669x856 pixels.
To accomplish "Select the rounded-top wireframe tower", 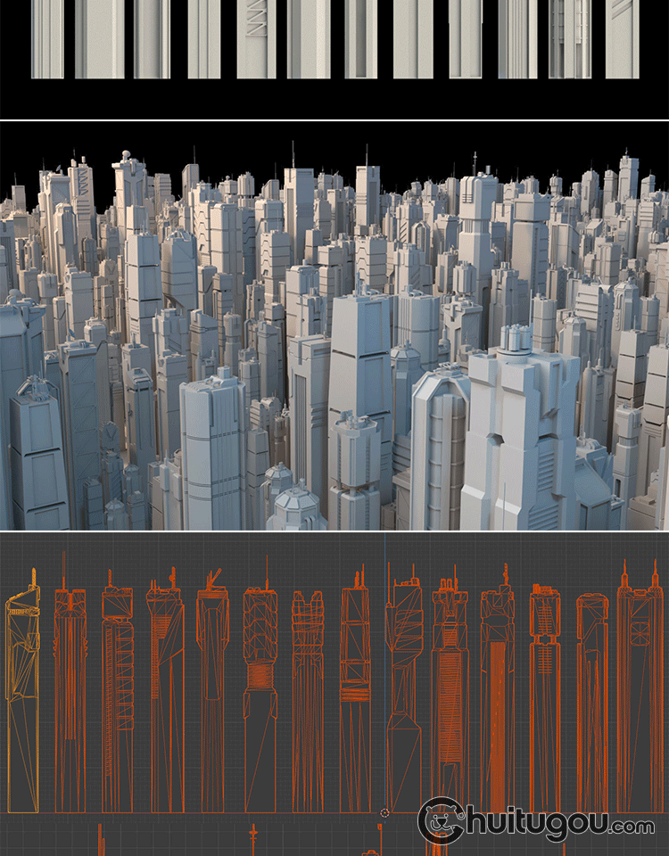I will coord(591,695).
